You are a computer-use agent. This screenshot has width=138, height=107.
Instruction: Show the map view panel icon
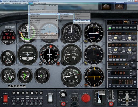[x=15, y=86]
